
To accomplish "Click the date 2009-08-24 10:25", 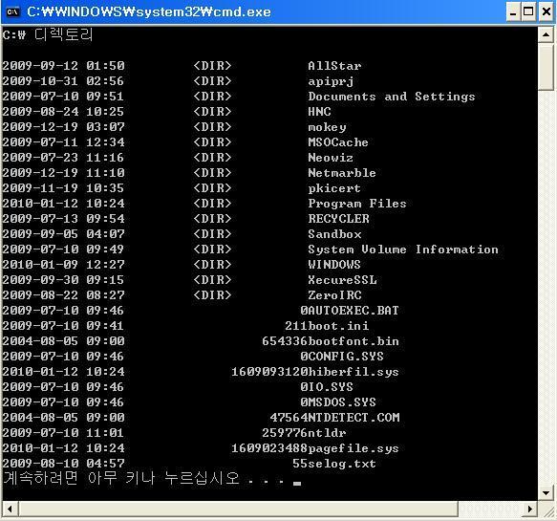I will click(x=63, y=112).
